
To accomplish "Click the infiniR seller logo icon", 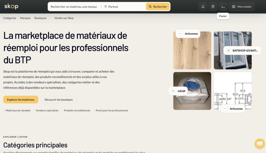I will [x=173, y=91].
